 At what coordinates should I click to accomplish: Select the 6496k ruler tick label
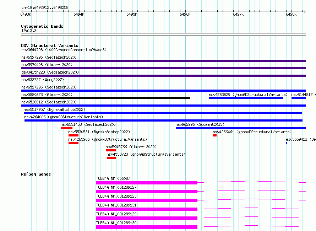pos(185,14)
